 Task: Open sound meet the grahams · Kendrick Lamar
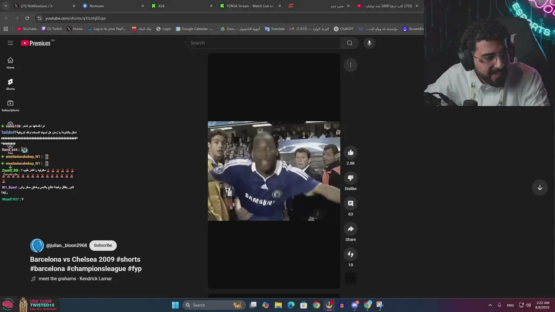pos(75,279)
